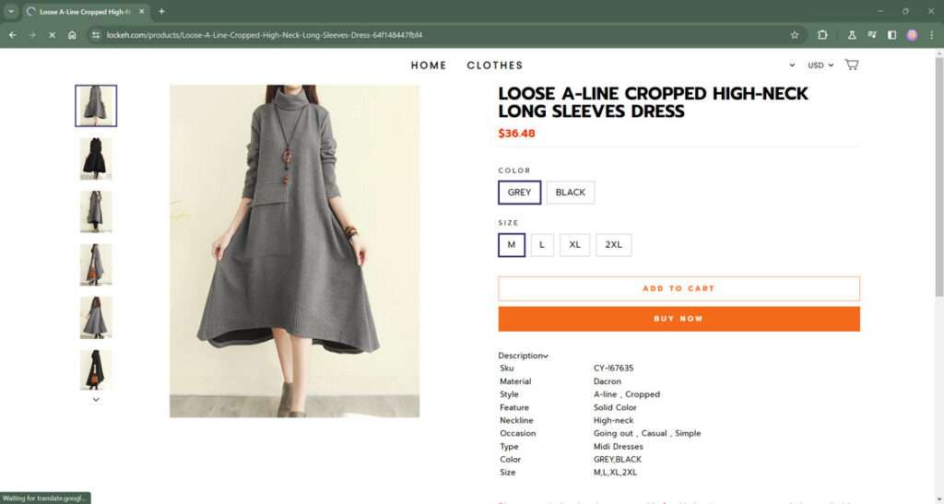Open the CLOTHES menu

495,65
